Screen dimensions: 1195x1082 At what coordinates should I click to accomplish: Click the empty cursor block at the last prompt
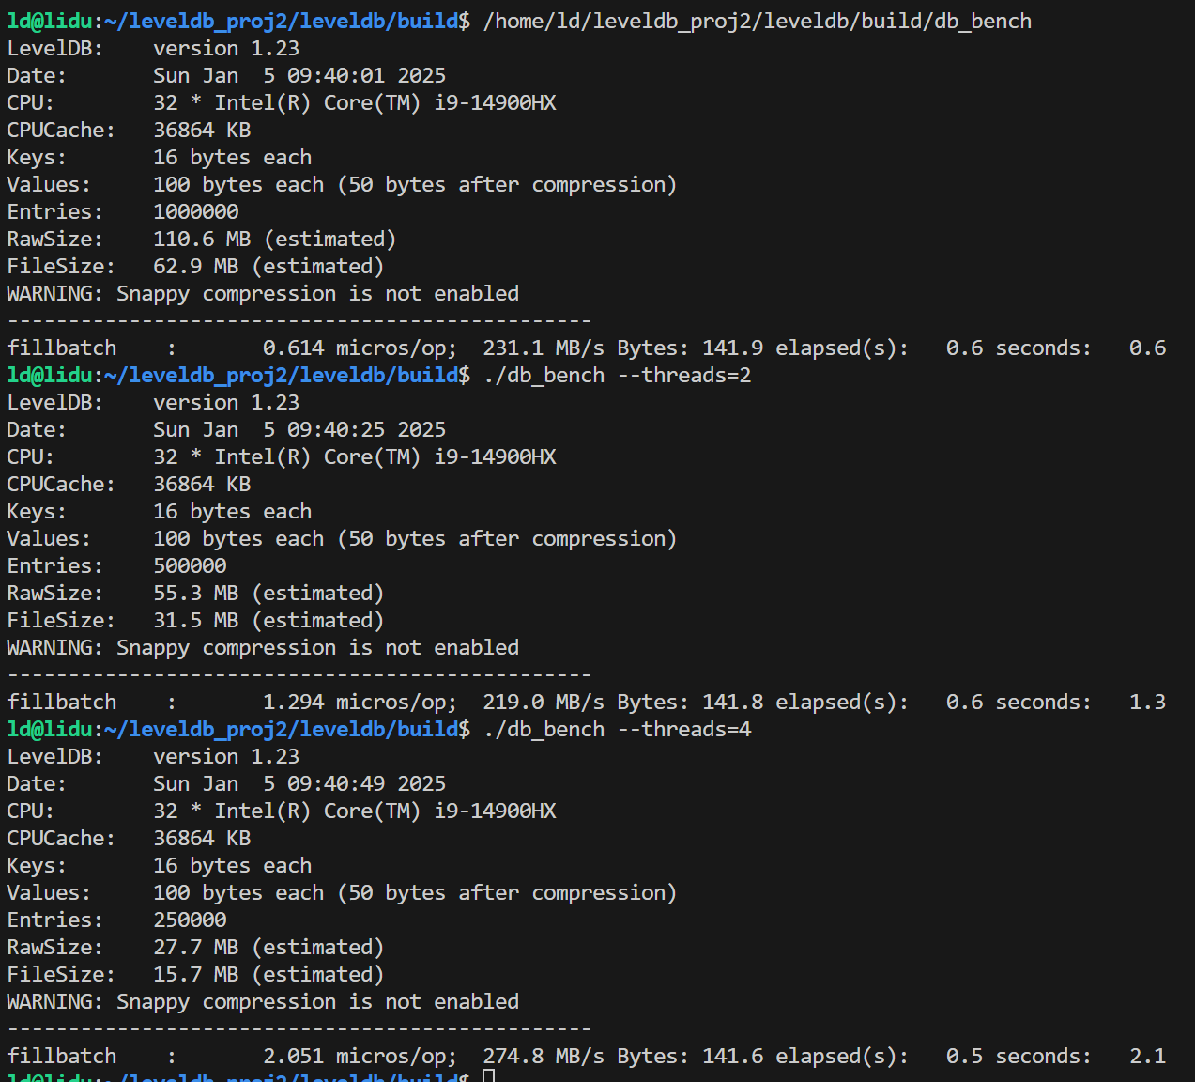pos(488,1076)
